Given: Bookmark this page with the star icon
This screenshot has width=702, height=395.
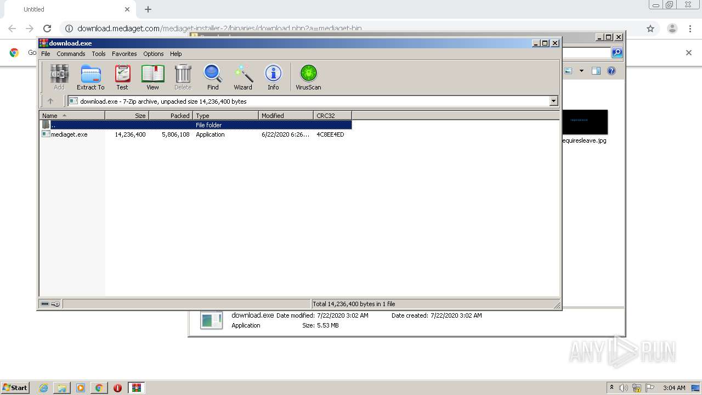Looking at the screenshot, I should click(x=650, y=29).
